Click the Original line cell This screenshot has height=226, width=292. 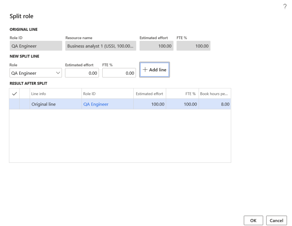point(55,104)
